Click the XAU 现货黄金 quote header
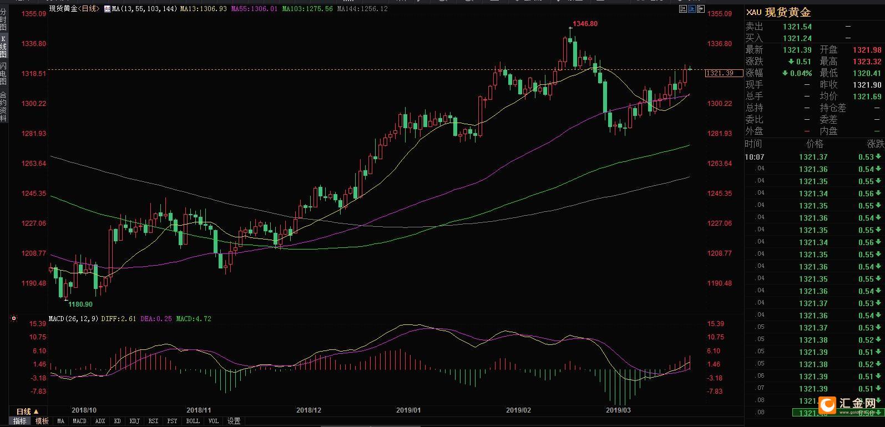The height and width of the screenshot is (427, 885). click(779, 12)
